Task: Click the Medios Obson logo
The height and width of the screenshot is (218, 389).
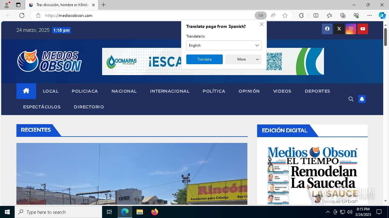Action: pyautogui.click(x=50, y=61)
